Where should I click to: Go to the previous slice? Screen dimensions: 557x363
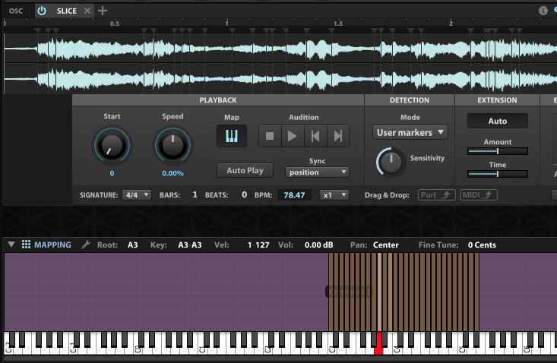315,136
